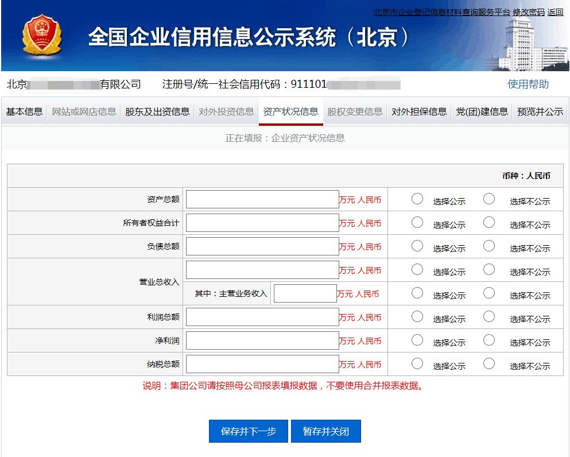Click the 修改密码 link
Viewport: 570px width, 457px height.
(x=528, y=12)
